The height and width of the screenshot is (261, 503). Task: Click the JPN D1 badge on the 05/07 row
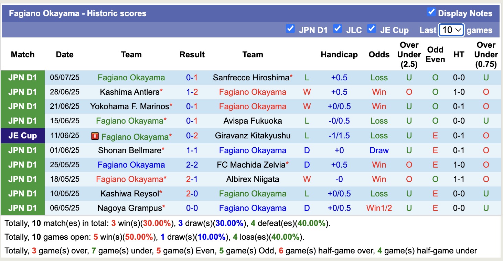click(x=22, y=78)
